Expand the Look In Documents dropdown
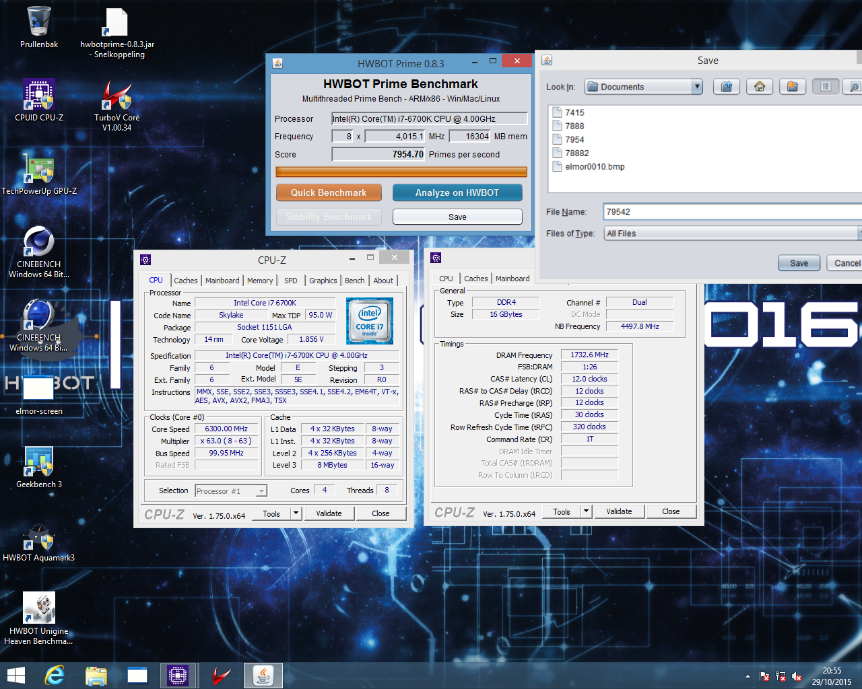 coord(697,86)
